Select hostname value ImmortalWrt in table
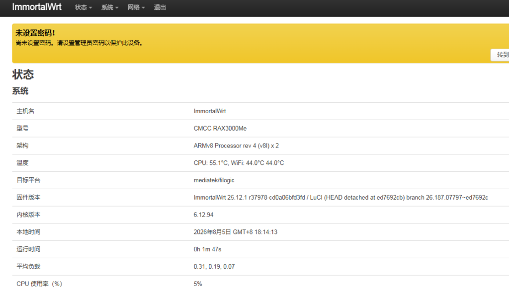Image resolution: width=509 pixels, height=300 pixels. tap(210, 111)
